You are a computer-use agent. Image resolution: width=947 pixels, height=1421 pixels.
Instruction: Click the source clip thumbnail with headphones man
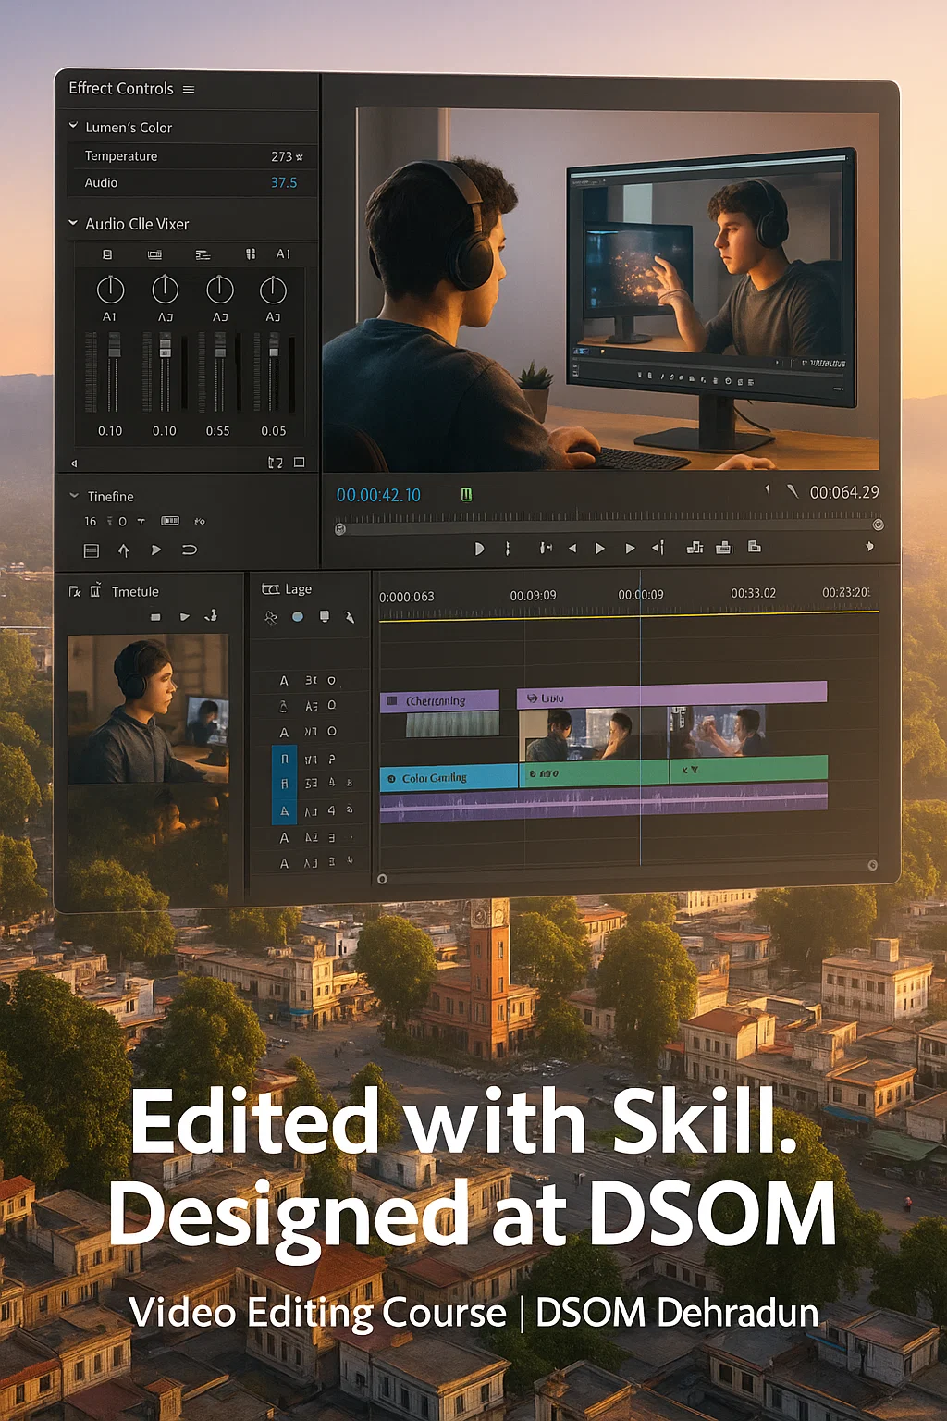(x=148, y=709)
